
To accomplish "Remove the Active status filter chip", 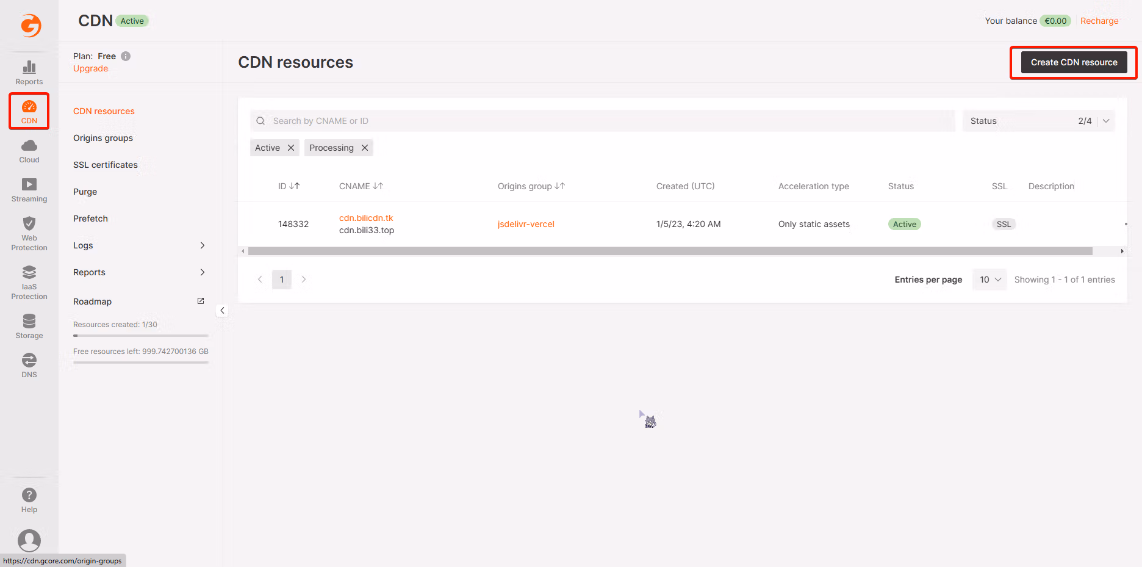I will (291, 148).
